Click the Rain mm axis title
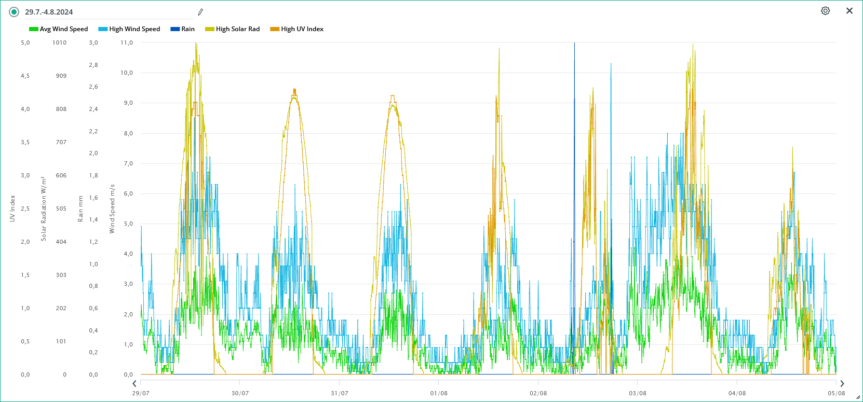The image size is (863, 402). [x=80, y=209]
